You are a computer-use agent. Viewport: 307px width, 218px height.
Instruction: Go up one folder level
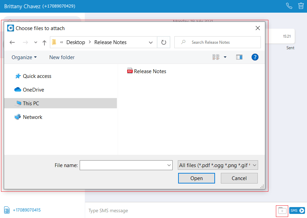click(44, 42)
